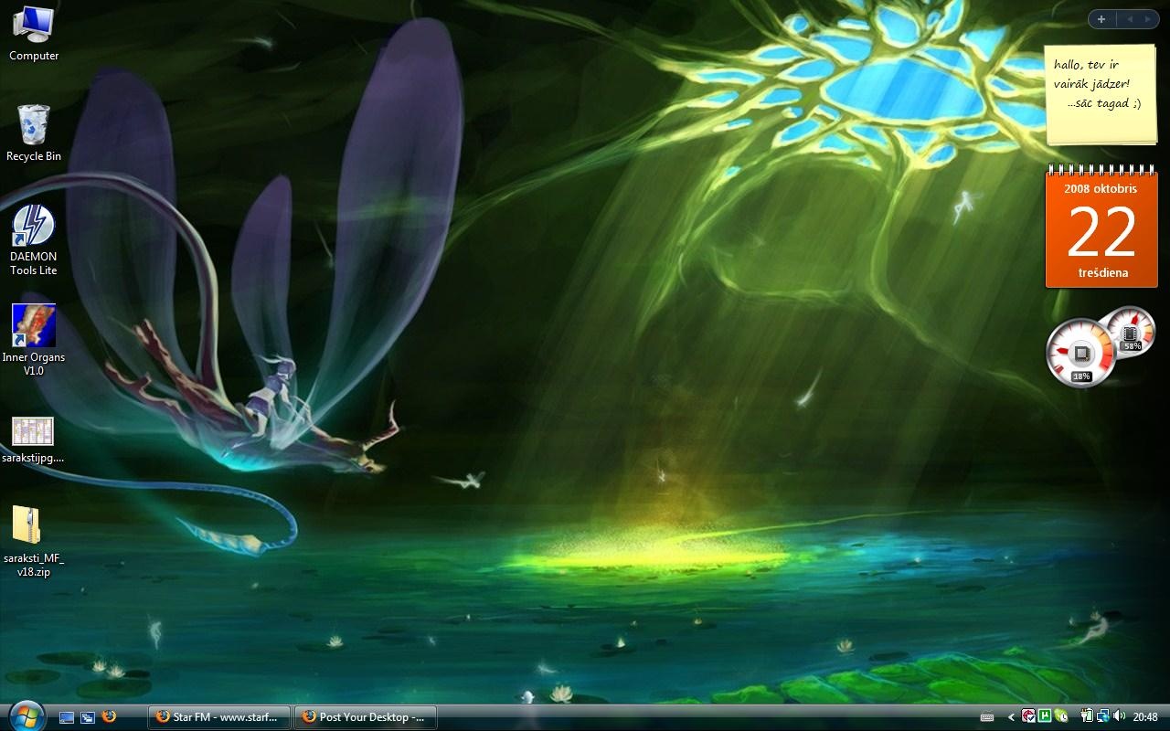Viewport: 1170px width, 731px height.
Task: Select the saraksti_MF_v18.zip archive
Action: [x=34, y=541]
